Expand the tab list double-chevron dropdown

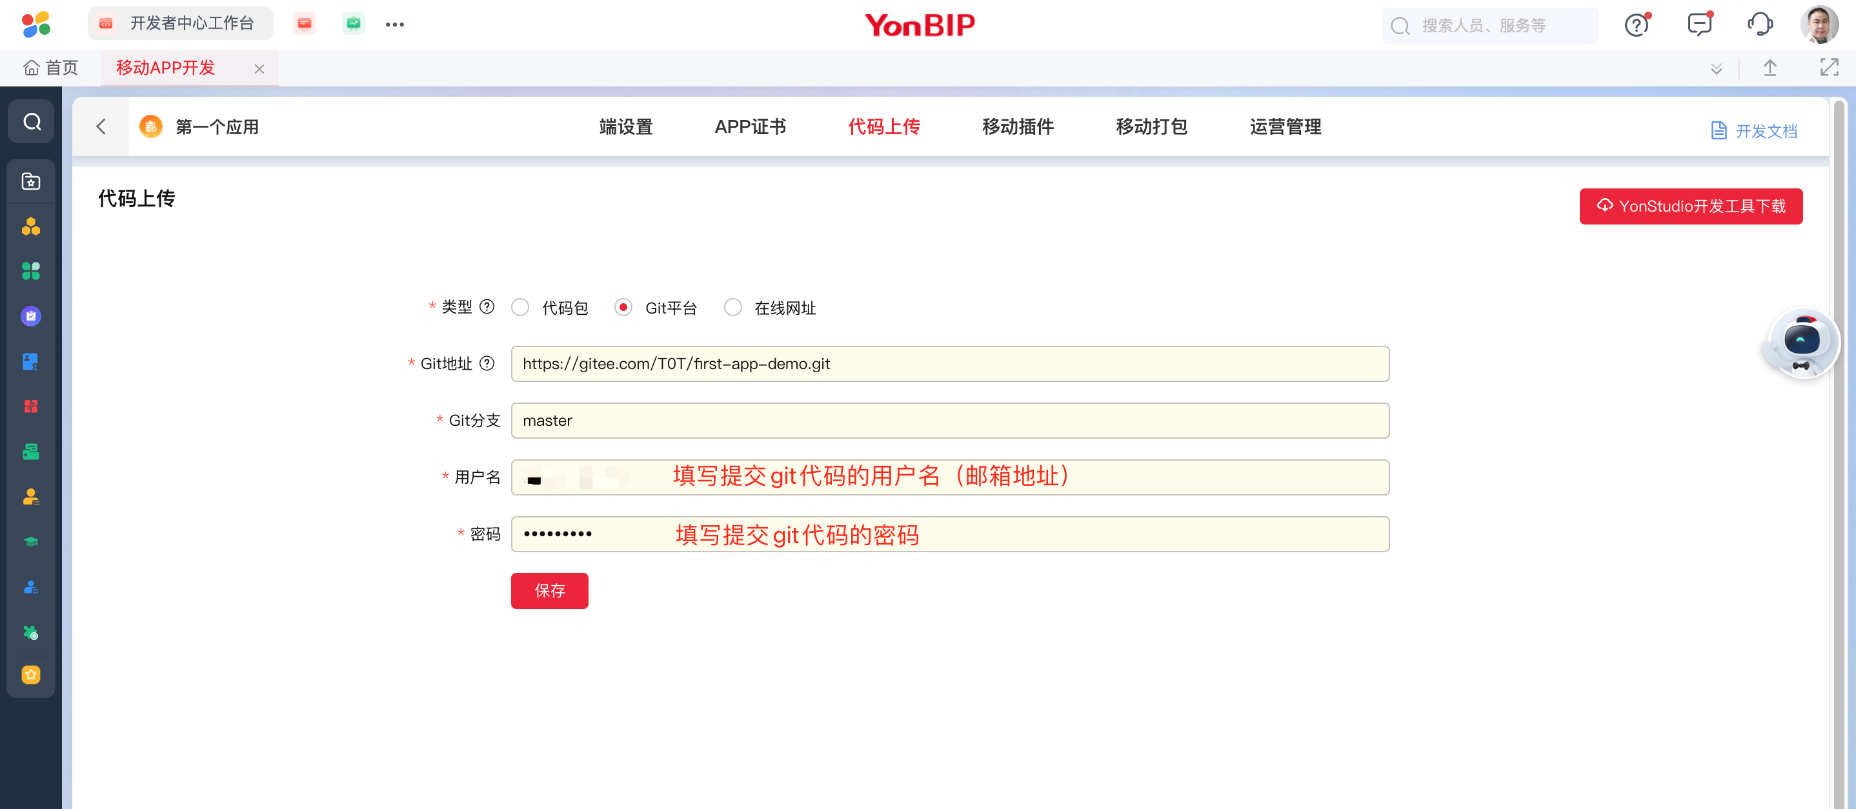[x=1716, y=68]
